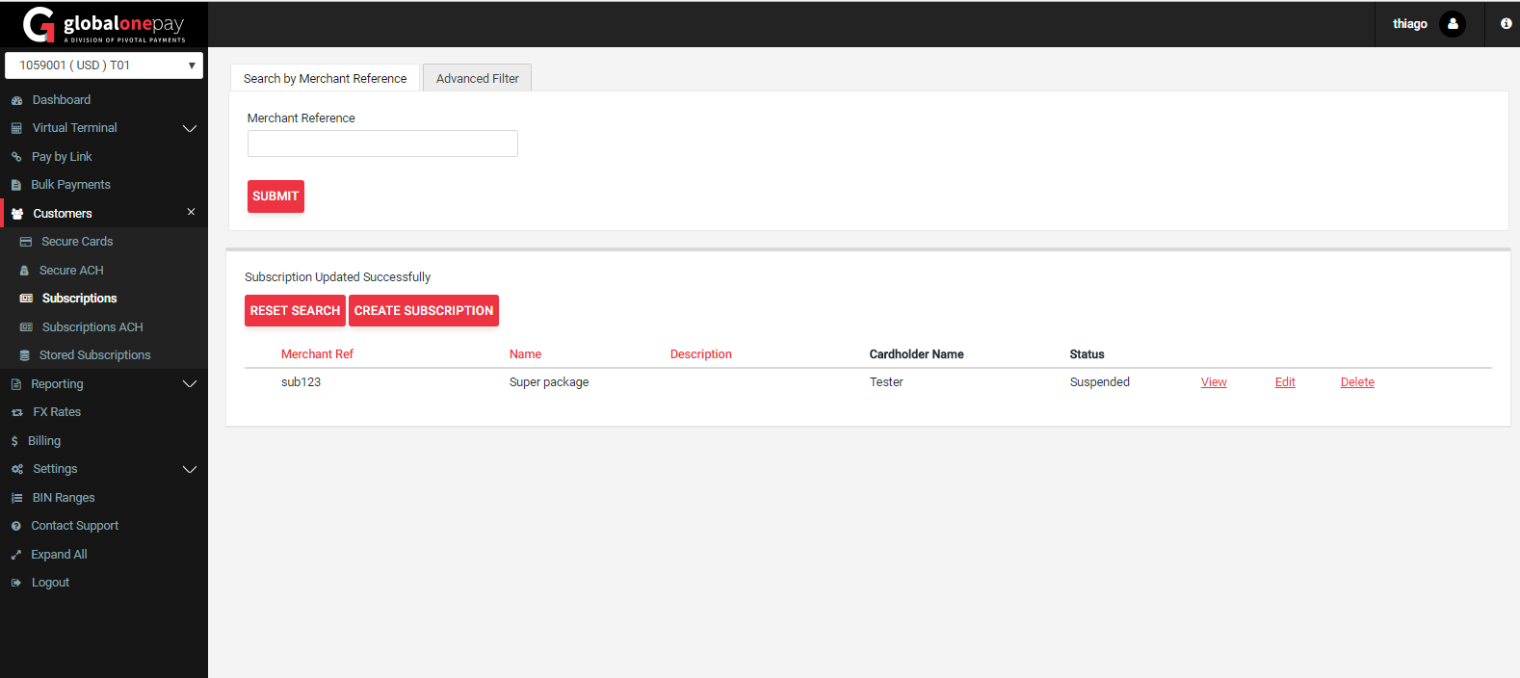
Task: Select Subscriptions ACH in sidebar
Action: (x=92, y=327)
